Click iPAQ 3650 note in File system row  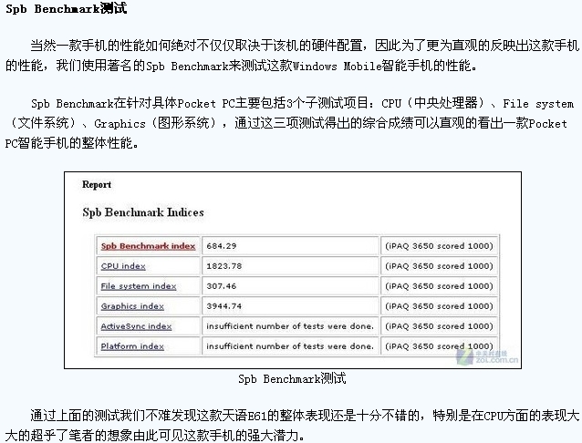pos(439,286)
